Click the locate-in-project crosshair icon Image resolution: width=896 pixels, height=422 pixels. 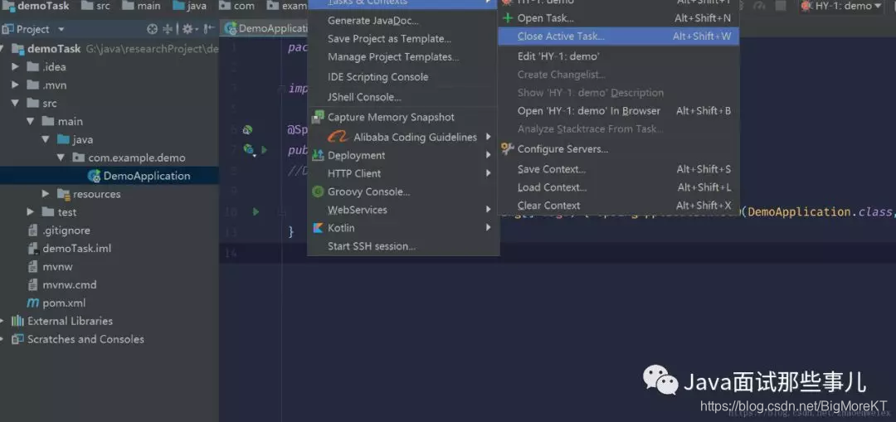(x=152, y=29)
